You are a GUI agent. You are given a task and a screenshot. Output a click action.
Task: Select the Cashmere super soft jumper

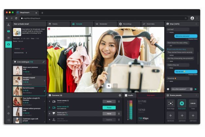[x=30, y=120]
